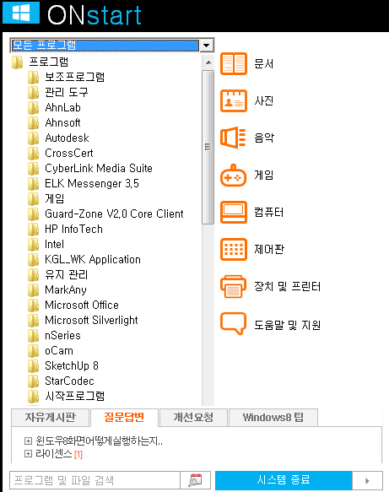Click the AhnLab folder icon
Image resolution: width=389 pixels, height=492 pixels.
point(33,108)
